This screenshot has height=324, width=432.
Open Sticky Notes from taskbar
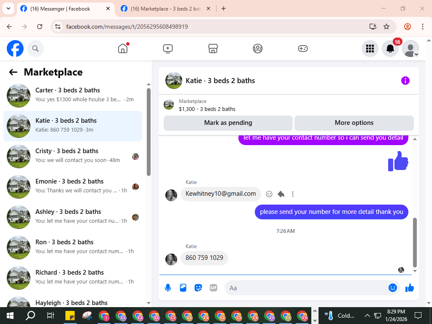[70, 316]
